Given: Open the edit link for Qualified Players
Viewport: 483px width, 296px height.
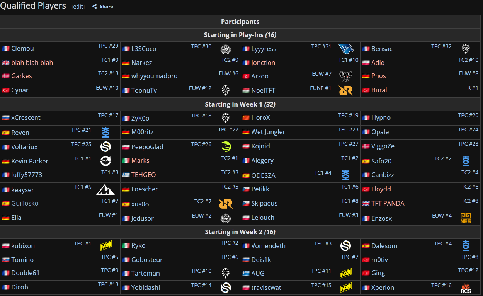Looking at the screenshot, I should point(78,7).
